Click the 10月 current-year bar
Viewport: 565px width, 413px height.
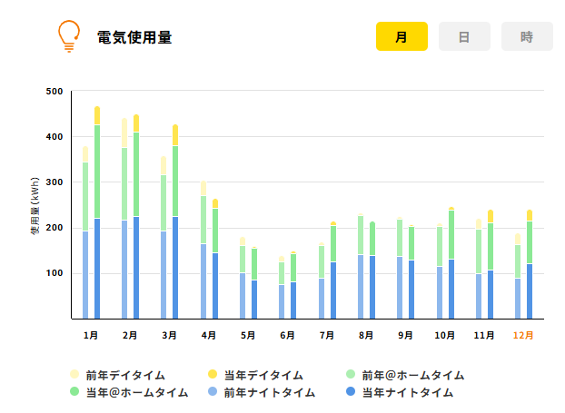coord(451,263)
